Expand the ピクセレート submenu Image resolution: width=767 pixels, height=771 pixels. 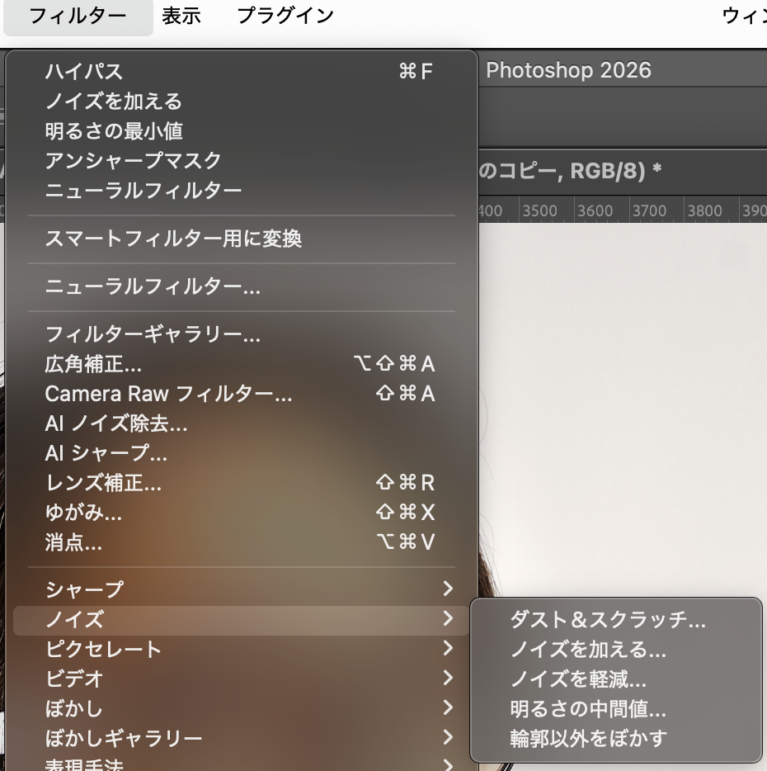[103, 649]
